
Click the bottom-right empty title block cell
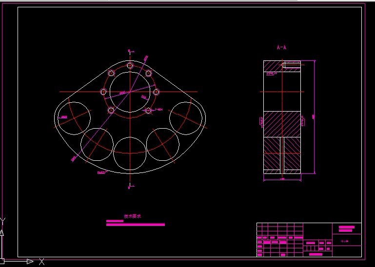pyautogui.click(x=347, y=251)
